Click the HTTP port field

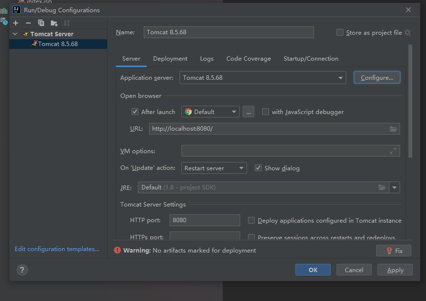205,220
